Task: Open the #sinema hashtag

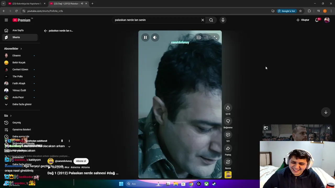Action: 75,167
